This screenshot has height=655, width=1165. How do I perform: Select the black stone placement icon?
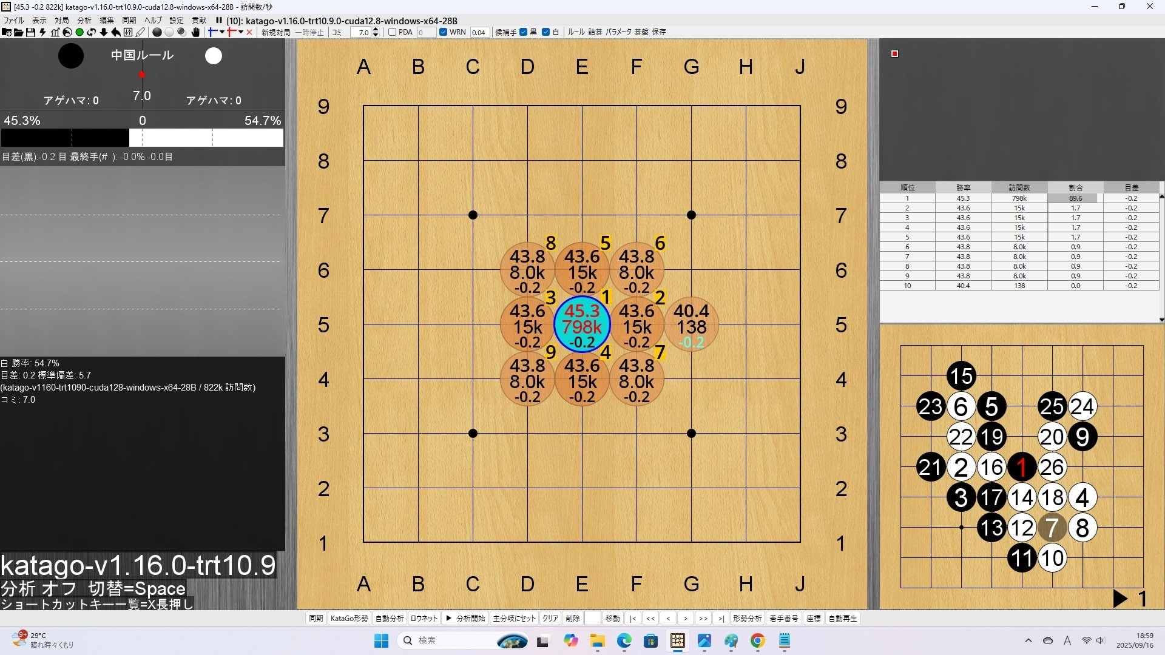point(157,32)
